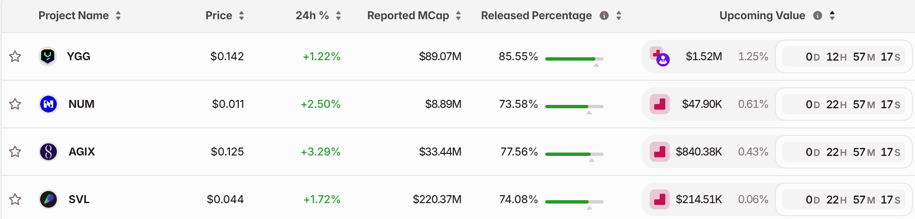Open the Upcoming Value info tooltip icon

click(818, 16)
